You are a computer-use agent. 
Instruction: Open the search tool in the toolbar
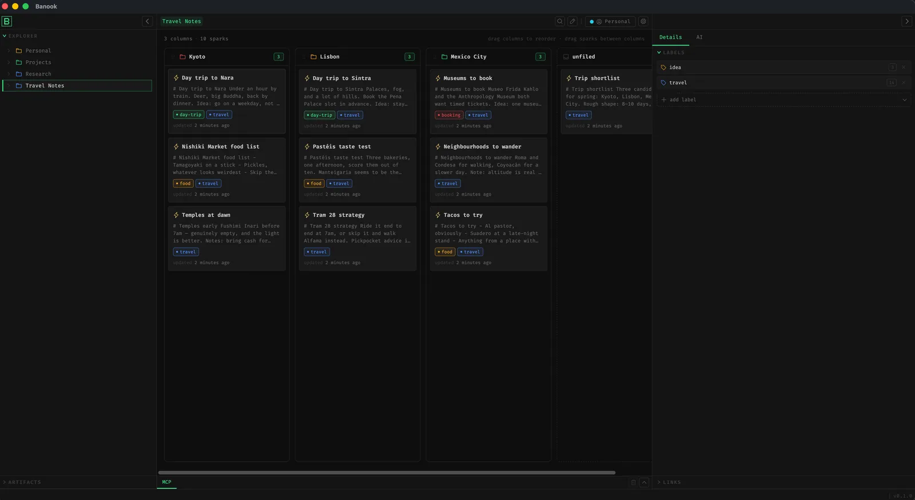(x=560, y=21)
